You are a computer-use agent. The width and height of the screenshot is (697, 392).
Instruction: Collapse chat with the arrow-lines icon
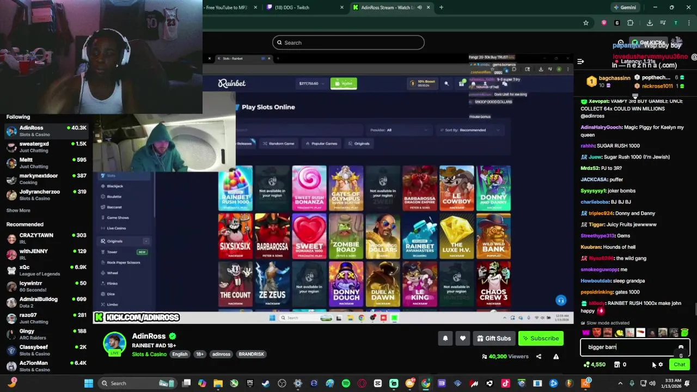(x=580, y=62)
